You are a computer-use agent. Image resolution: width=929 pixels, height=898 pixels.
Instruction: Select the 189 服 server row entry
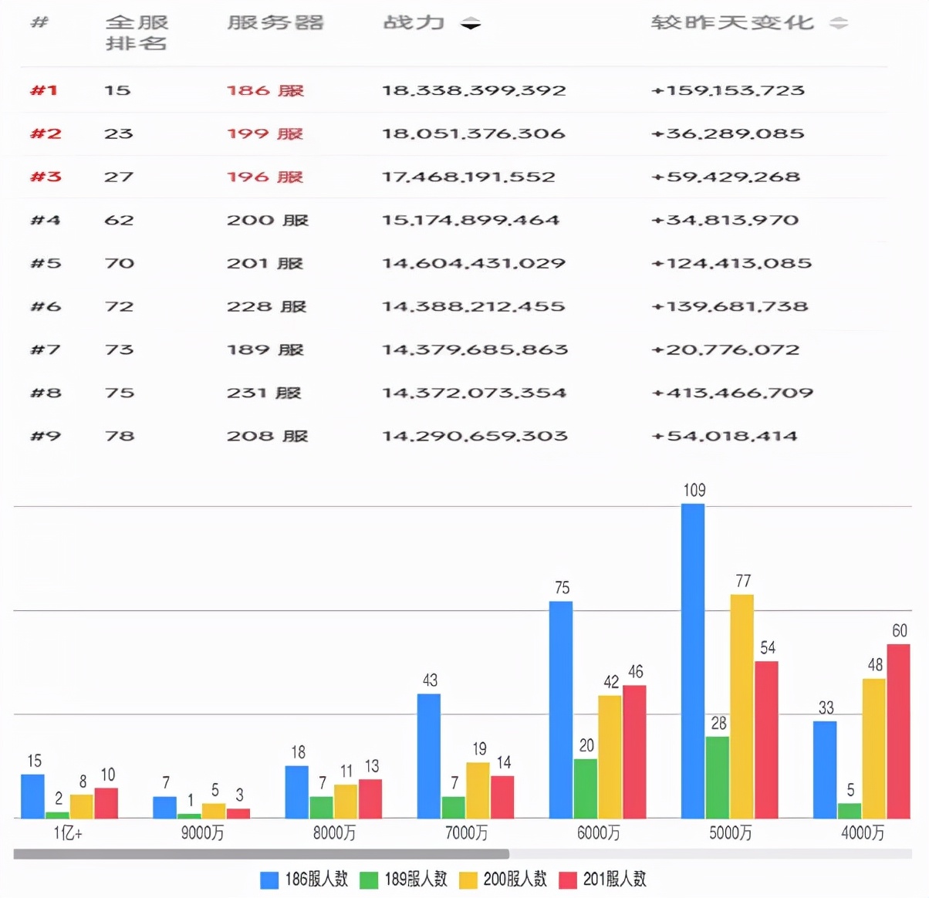[265, 349]
